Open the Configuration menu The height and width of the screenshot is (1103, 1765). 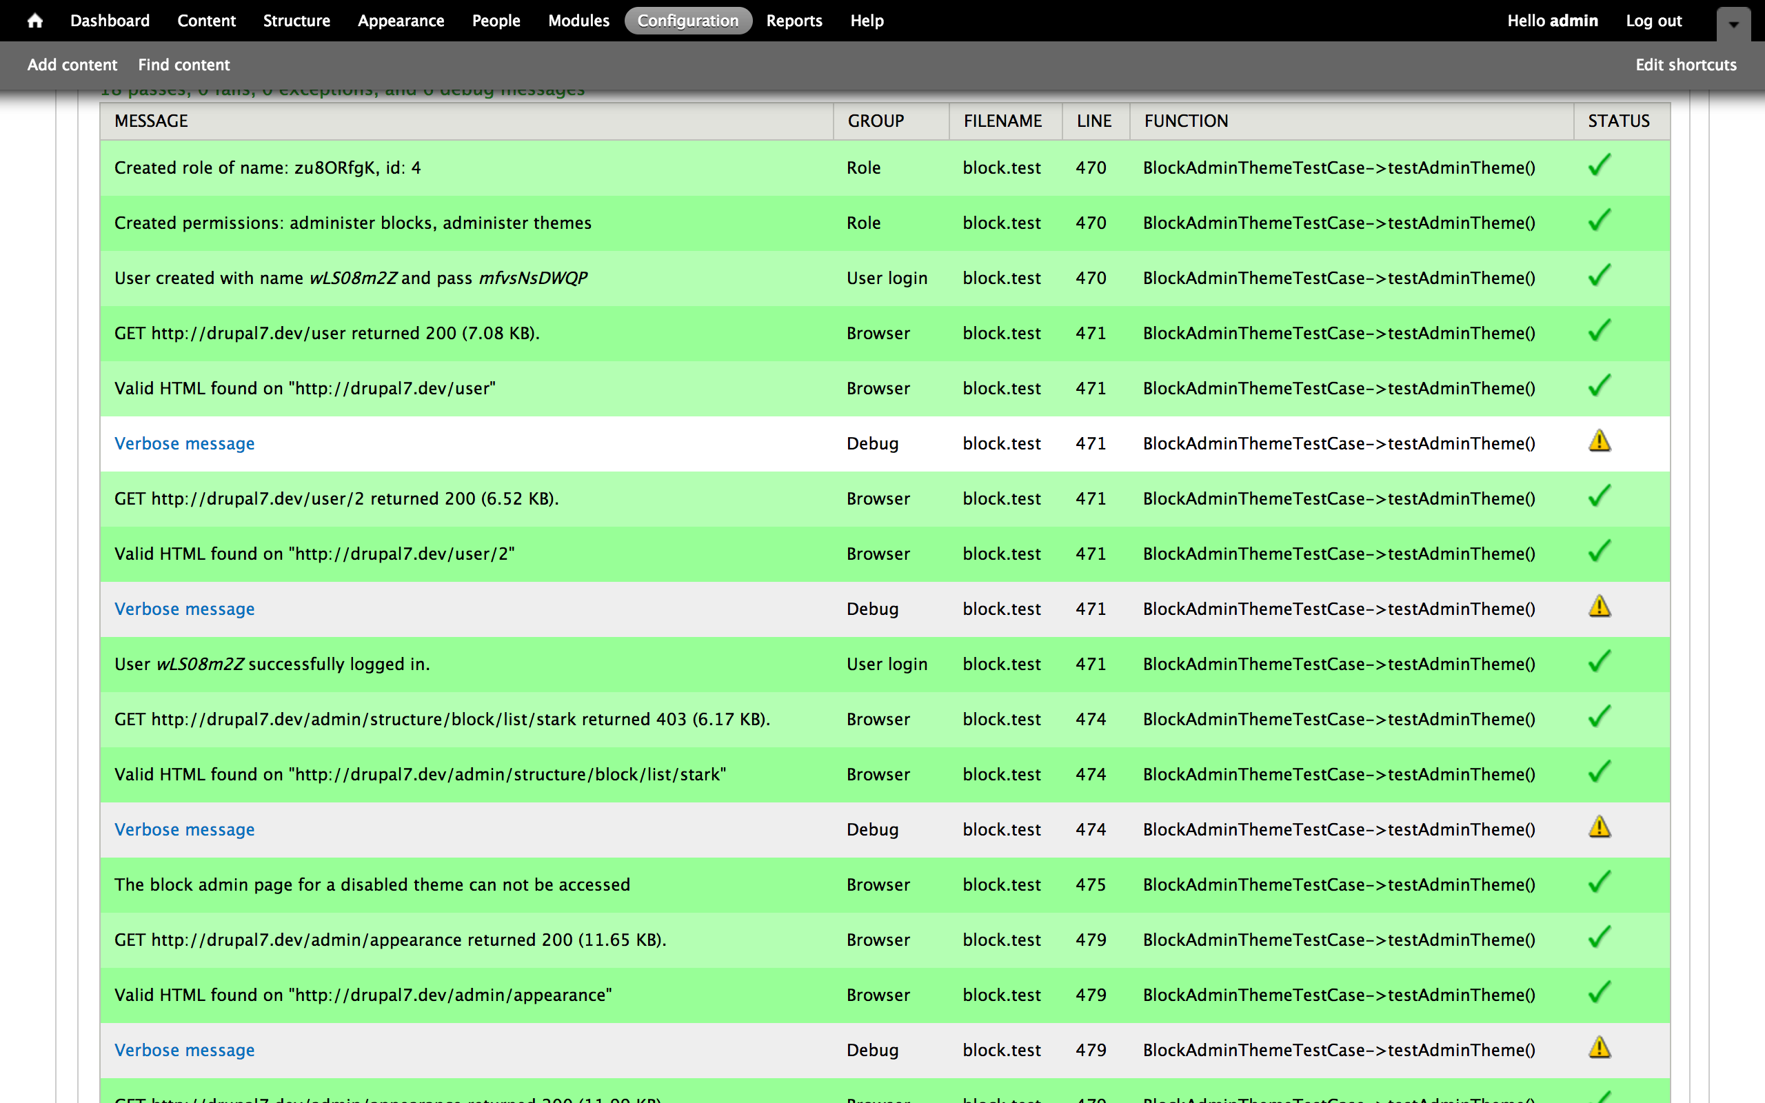click(x=687, y=21)
